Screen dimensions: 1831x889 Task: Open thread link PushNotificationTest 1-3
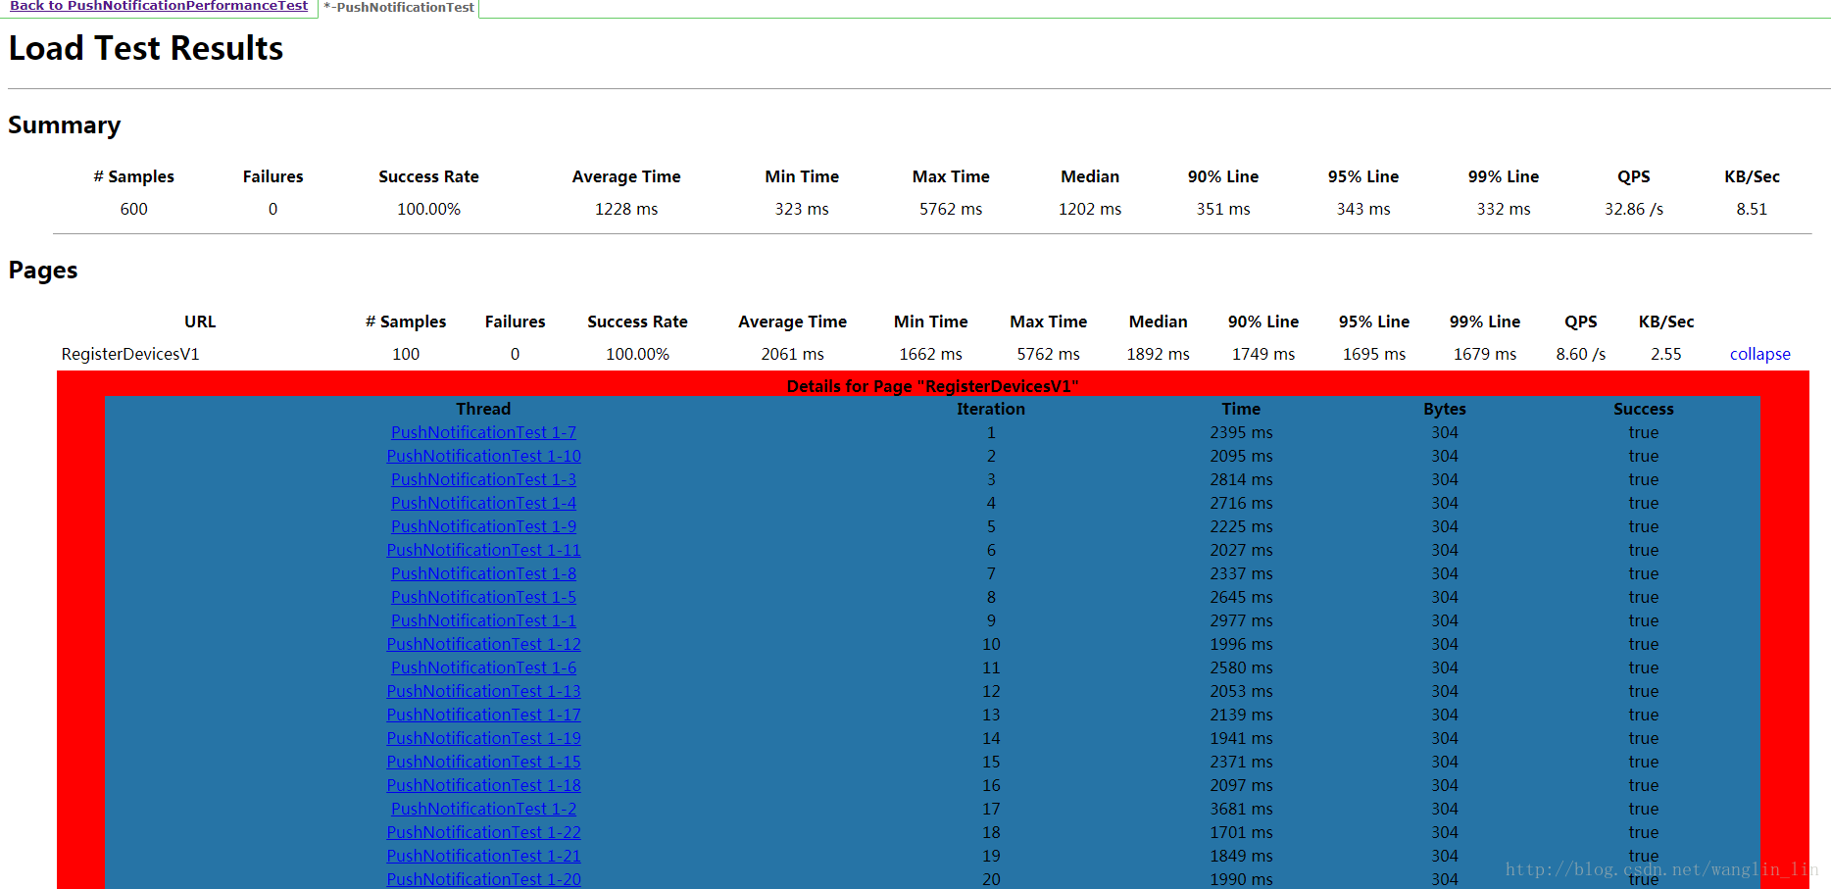pyautogui.click(x=483, y=479)
